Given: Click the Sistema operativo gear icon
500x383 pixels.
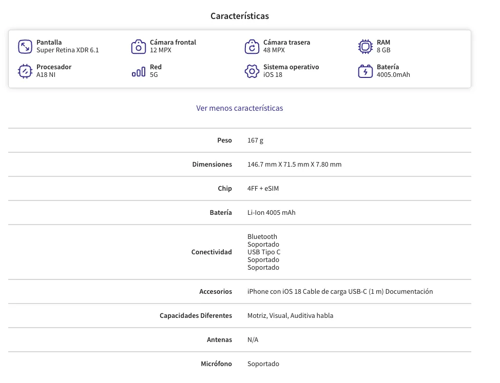Looking at the screenshot, I should [252, 71].
